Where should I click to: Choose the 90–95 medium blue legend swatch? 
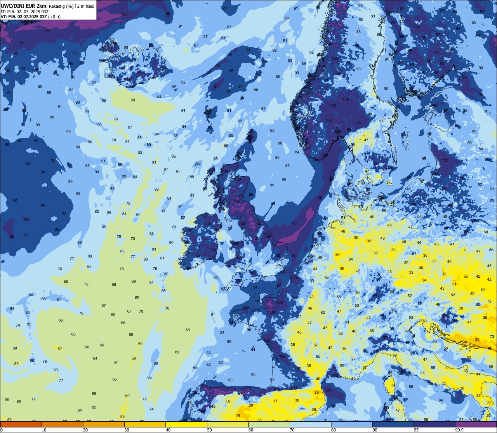[x=393, y=424]
